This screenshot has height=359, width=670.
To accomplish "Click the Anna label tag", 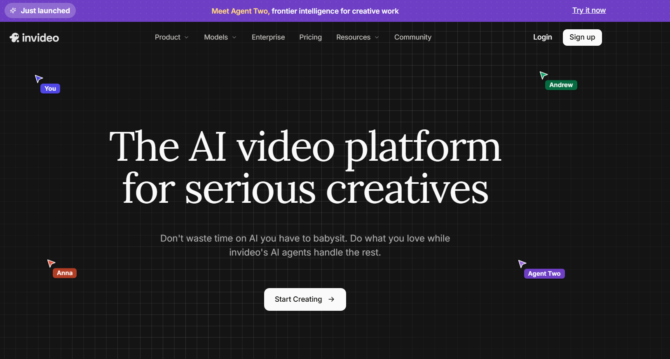I will pyautogui.click(x=65, y=273).
